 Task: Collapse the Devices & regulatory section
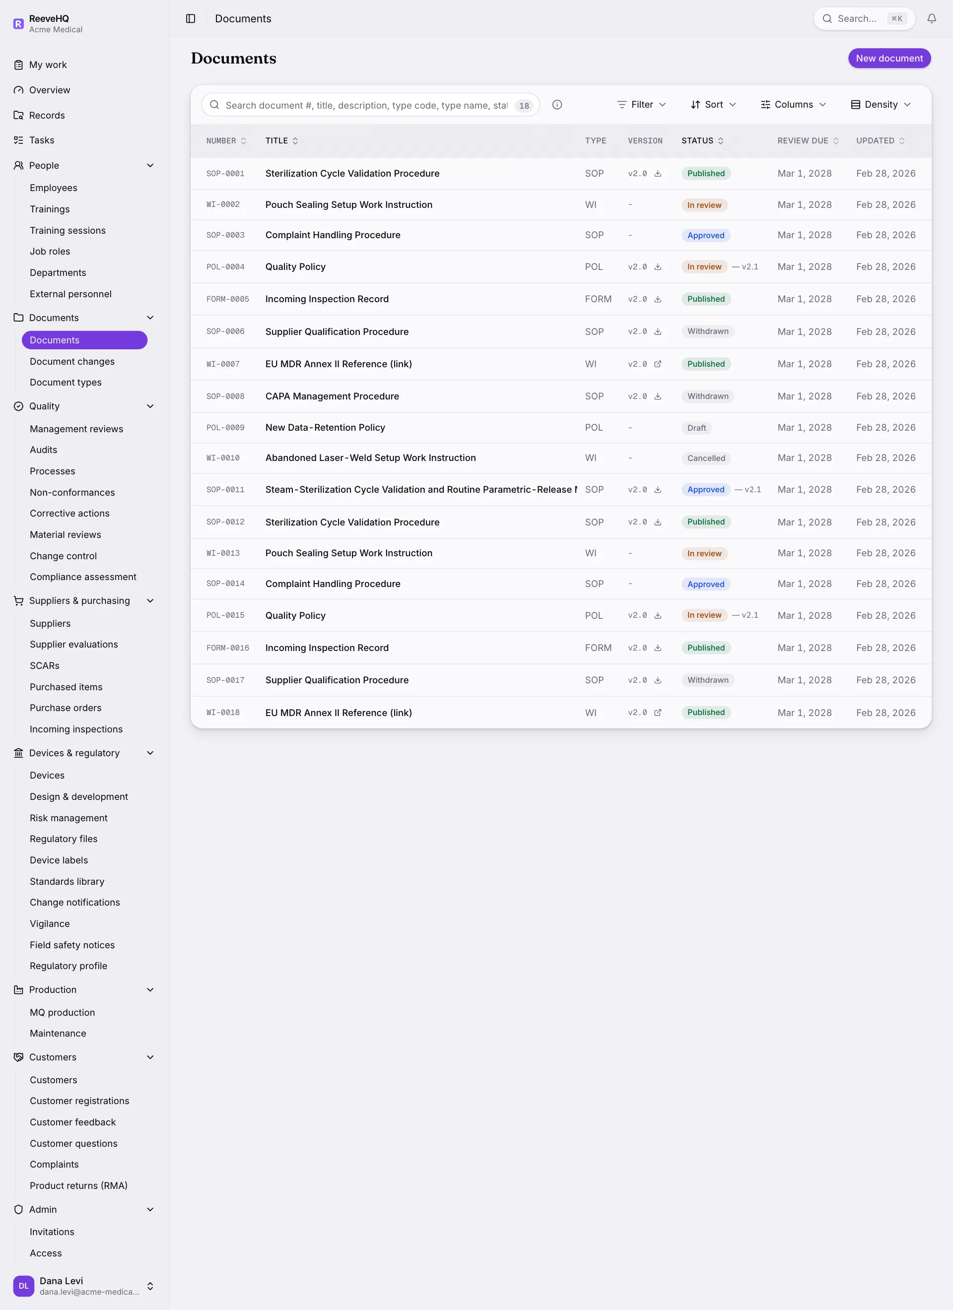point(150,753)
